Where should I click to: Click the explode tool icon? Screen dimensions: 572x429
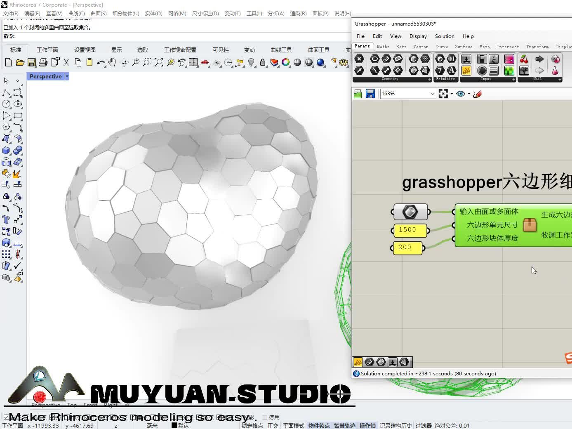point(18,173)
